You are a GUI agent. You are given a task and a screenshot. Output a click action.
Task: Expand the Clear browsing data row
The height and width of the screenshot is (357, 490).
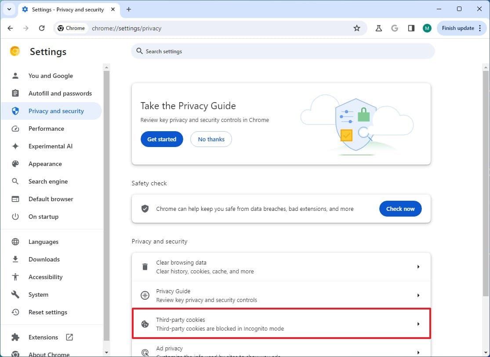tap(281, 267)
